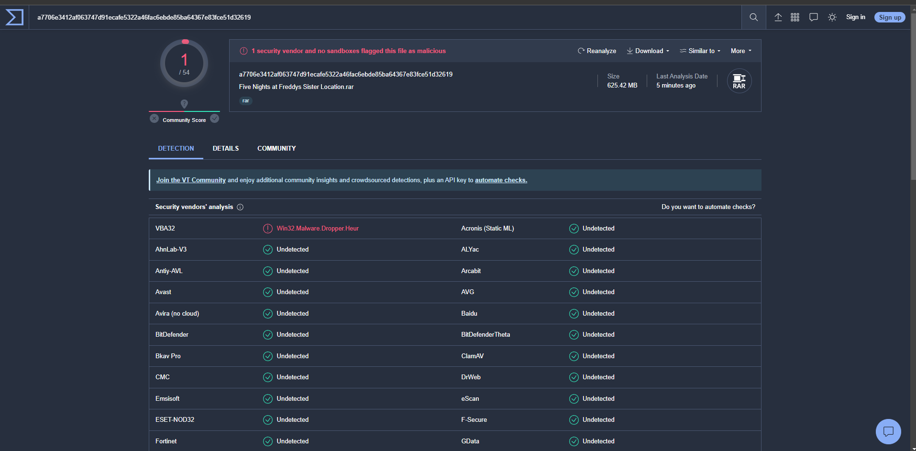Expand the Similar to dropdown
The image size is (916, 451).
[x=700, y=51]
